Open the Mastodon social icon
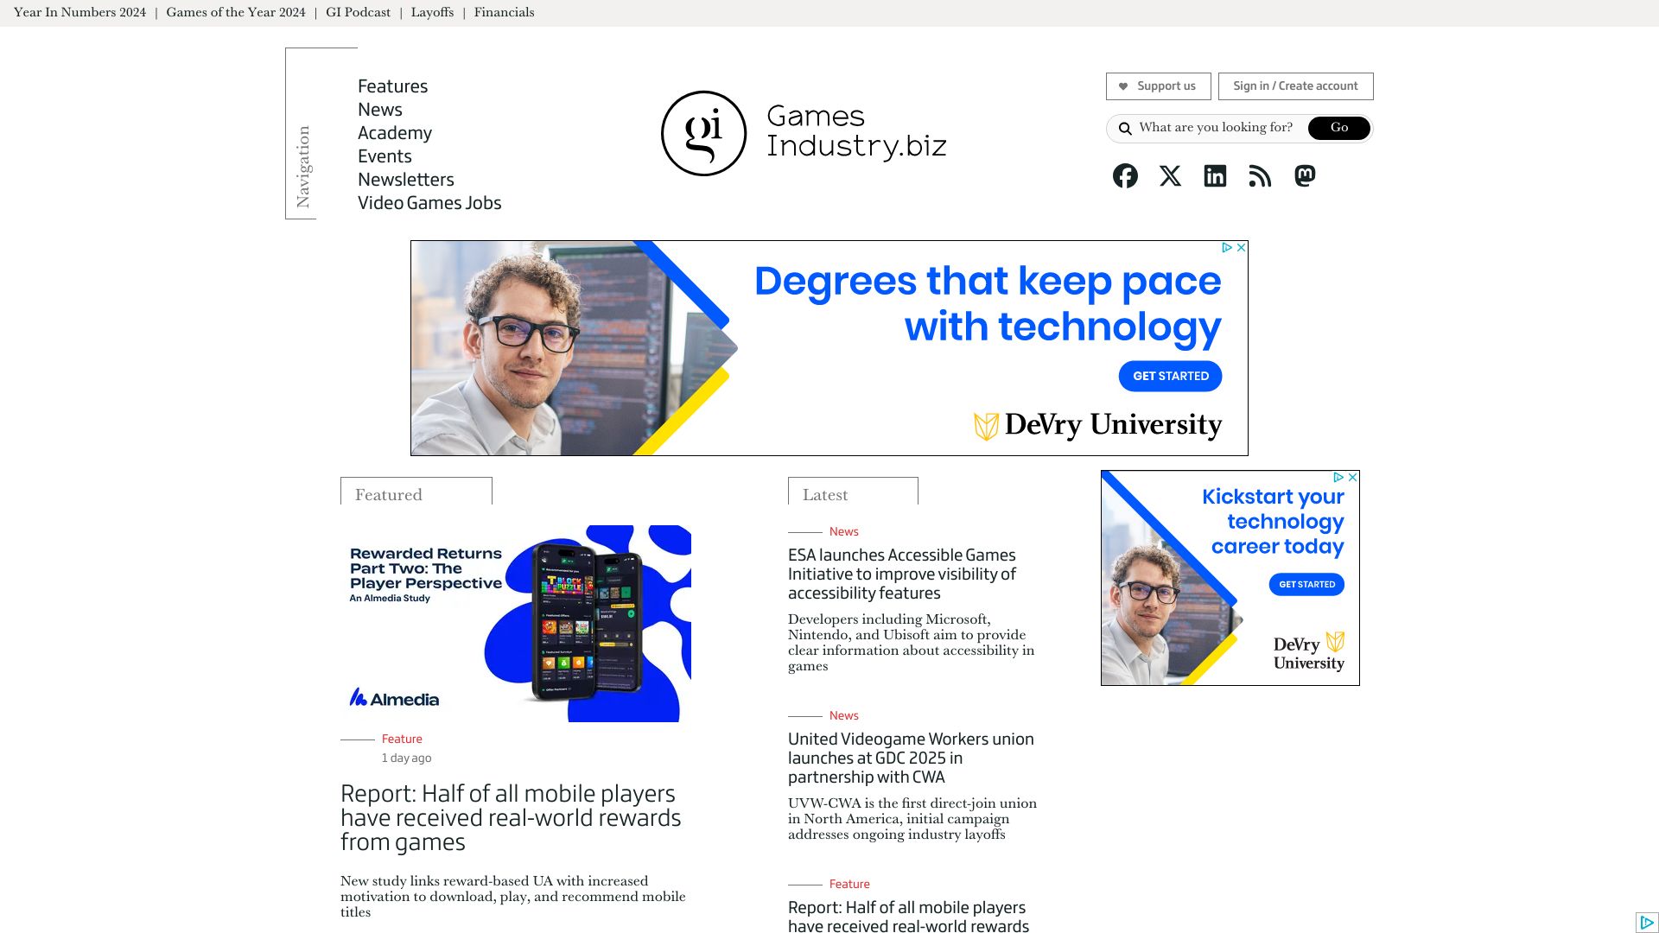Screen dimensions: 1659x933 tap(1305, 176)
